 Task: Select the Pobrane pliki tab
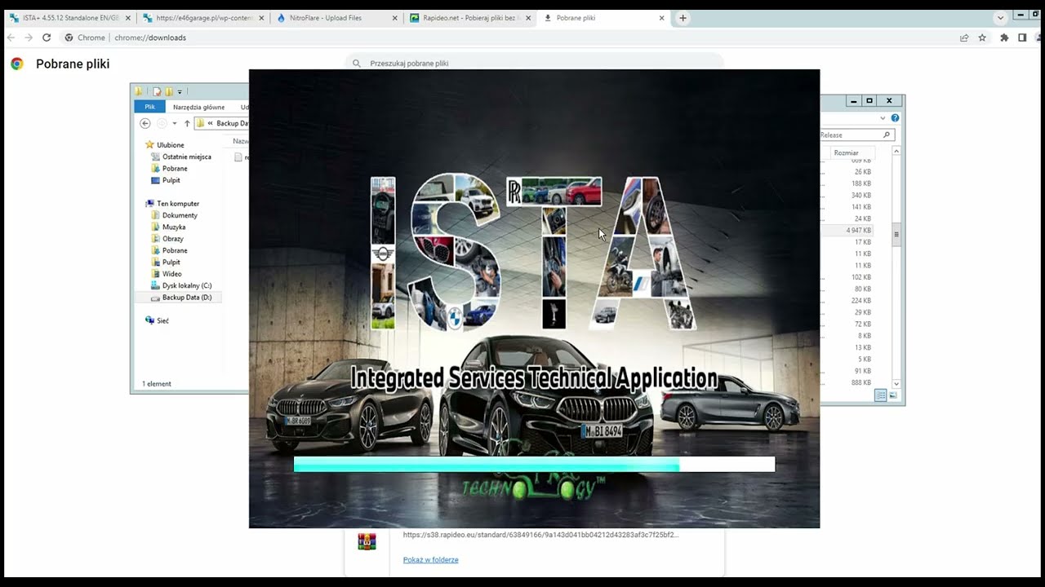coord(603,18)
